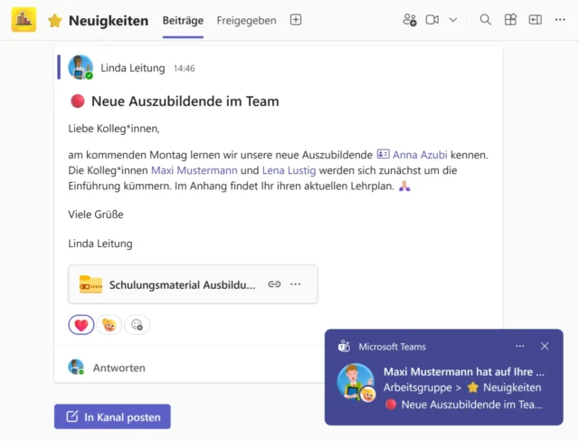Click the Neuigkeiten channel title

point(109,21)
